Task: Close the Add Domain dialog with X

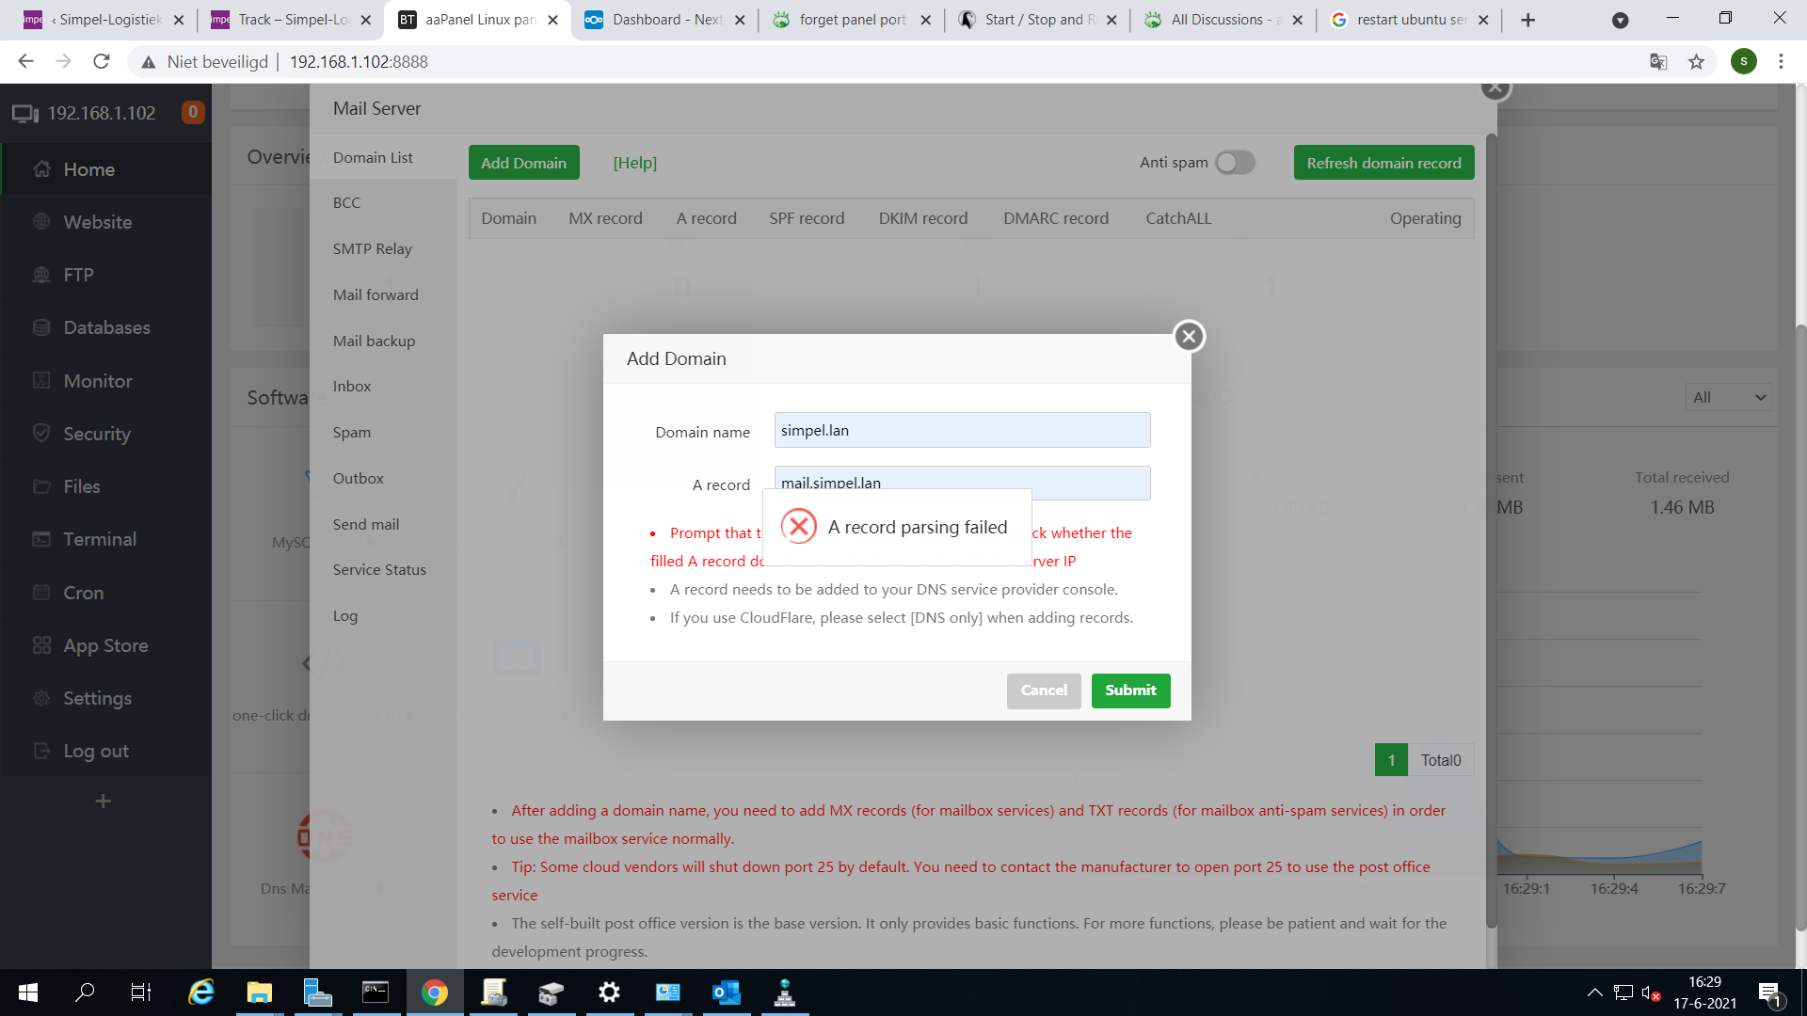Action: pos(1189,337)
